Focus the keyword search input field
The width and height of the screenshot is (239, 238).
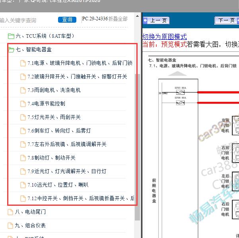pyautogui.click(x=27, y=20)
